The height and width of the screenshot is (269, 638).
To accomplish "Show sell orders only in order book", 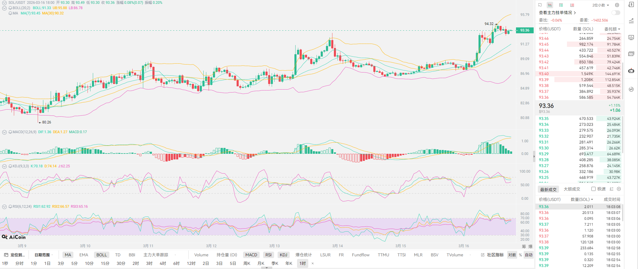I will click(x=572, y=5).
